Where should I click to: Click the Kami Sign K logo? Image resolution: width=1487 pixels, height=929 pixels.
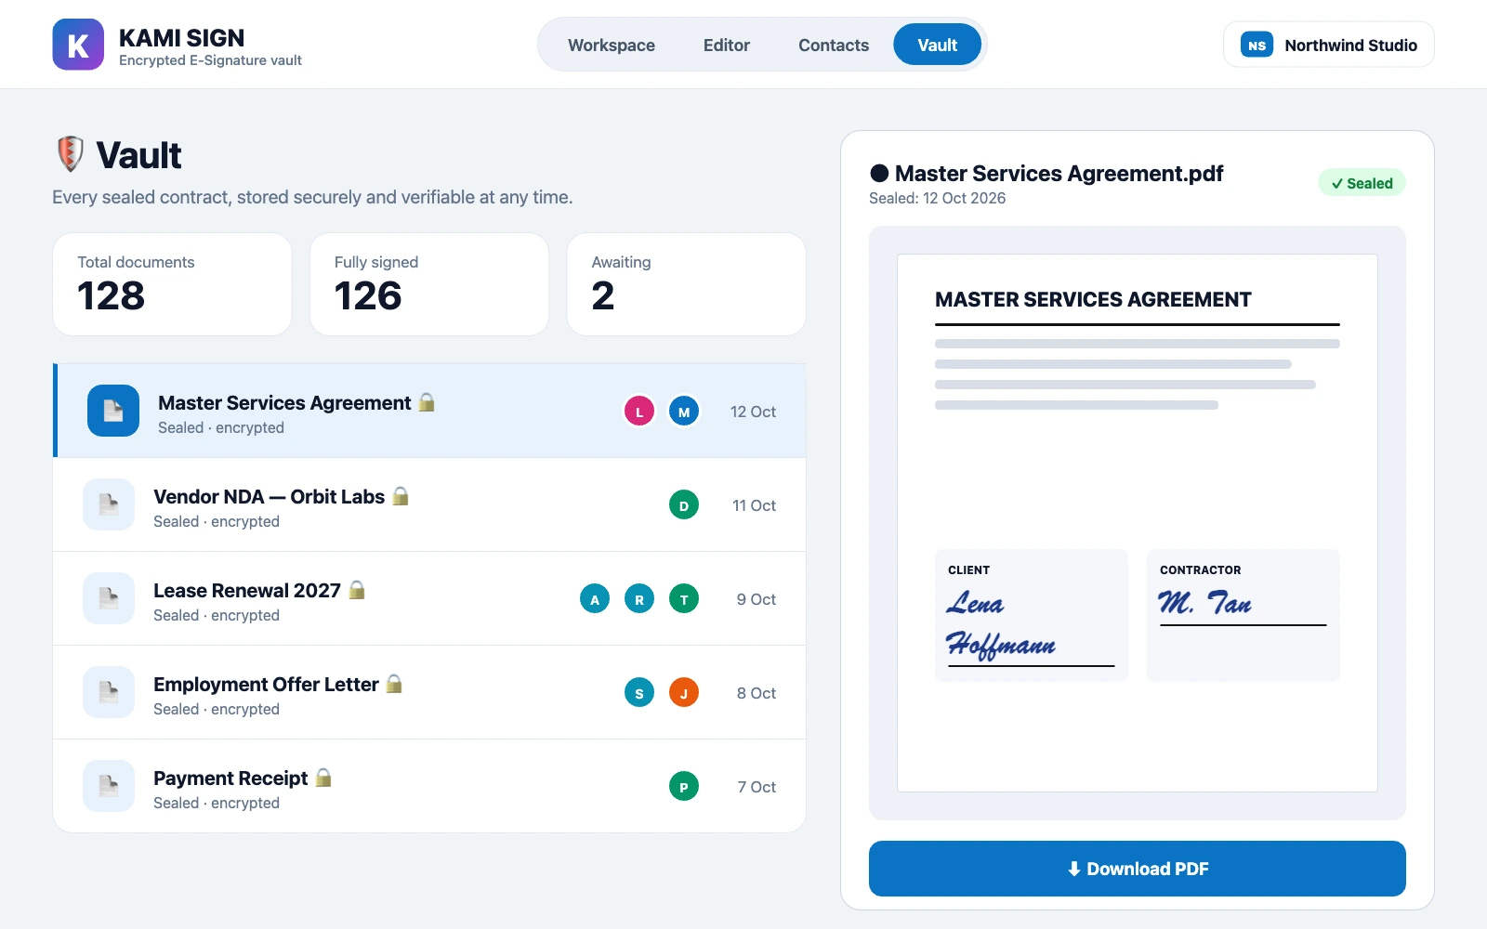[78, 45]
